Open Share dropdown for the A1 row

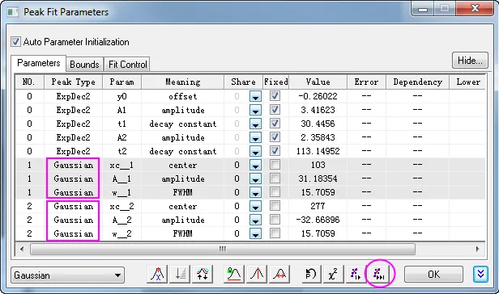pyautogui.click(x=255, y=110)
